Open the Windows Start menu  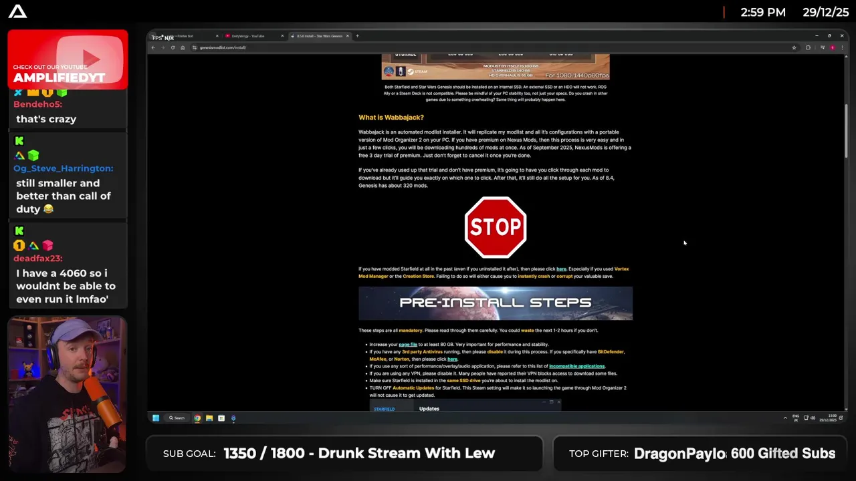pyautogui.click(x=156, y=418)
